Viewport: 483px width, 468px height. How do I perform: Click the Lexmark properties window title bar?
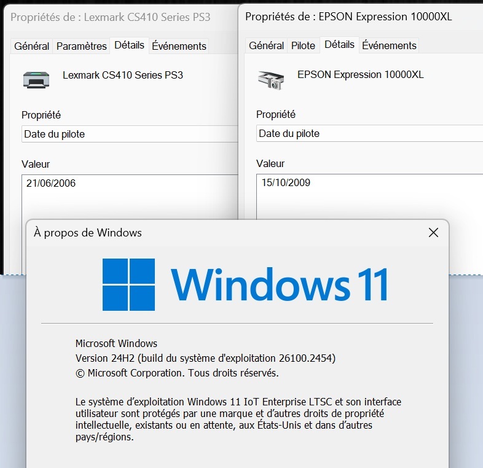point(120,17)
